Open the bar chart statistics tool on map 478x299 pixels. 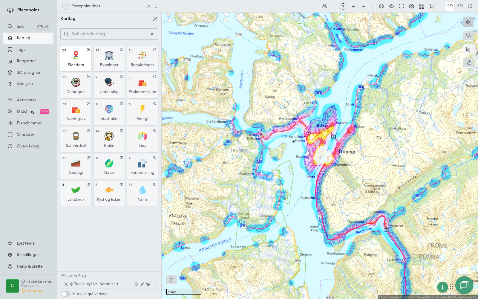pyautogui.click(x=468, y=49)
